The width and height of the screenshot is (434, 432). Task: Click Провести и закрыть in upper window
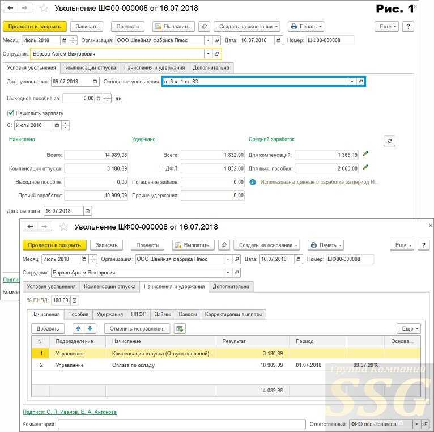click(x=35, y=26)
